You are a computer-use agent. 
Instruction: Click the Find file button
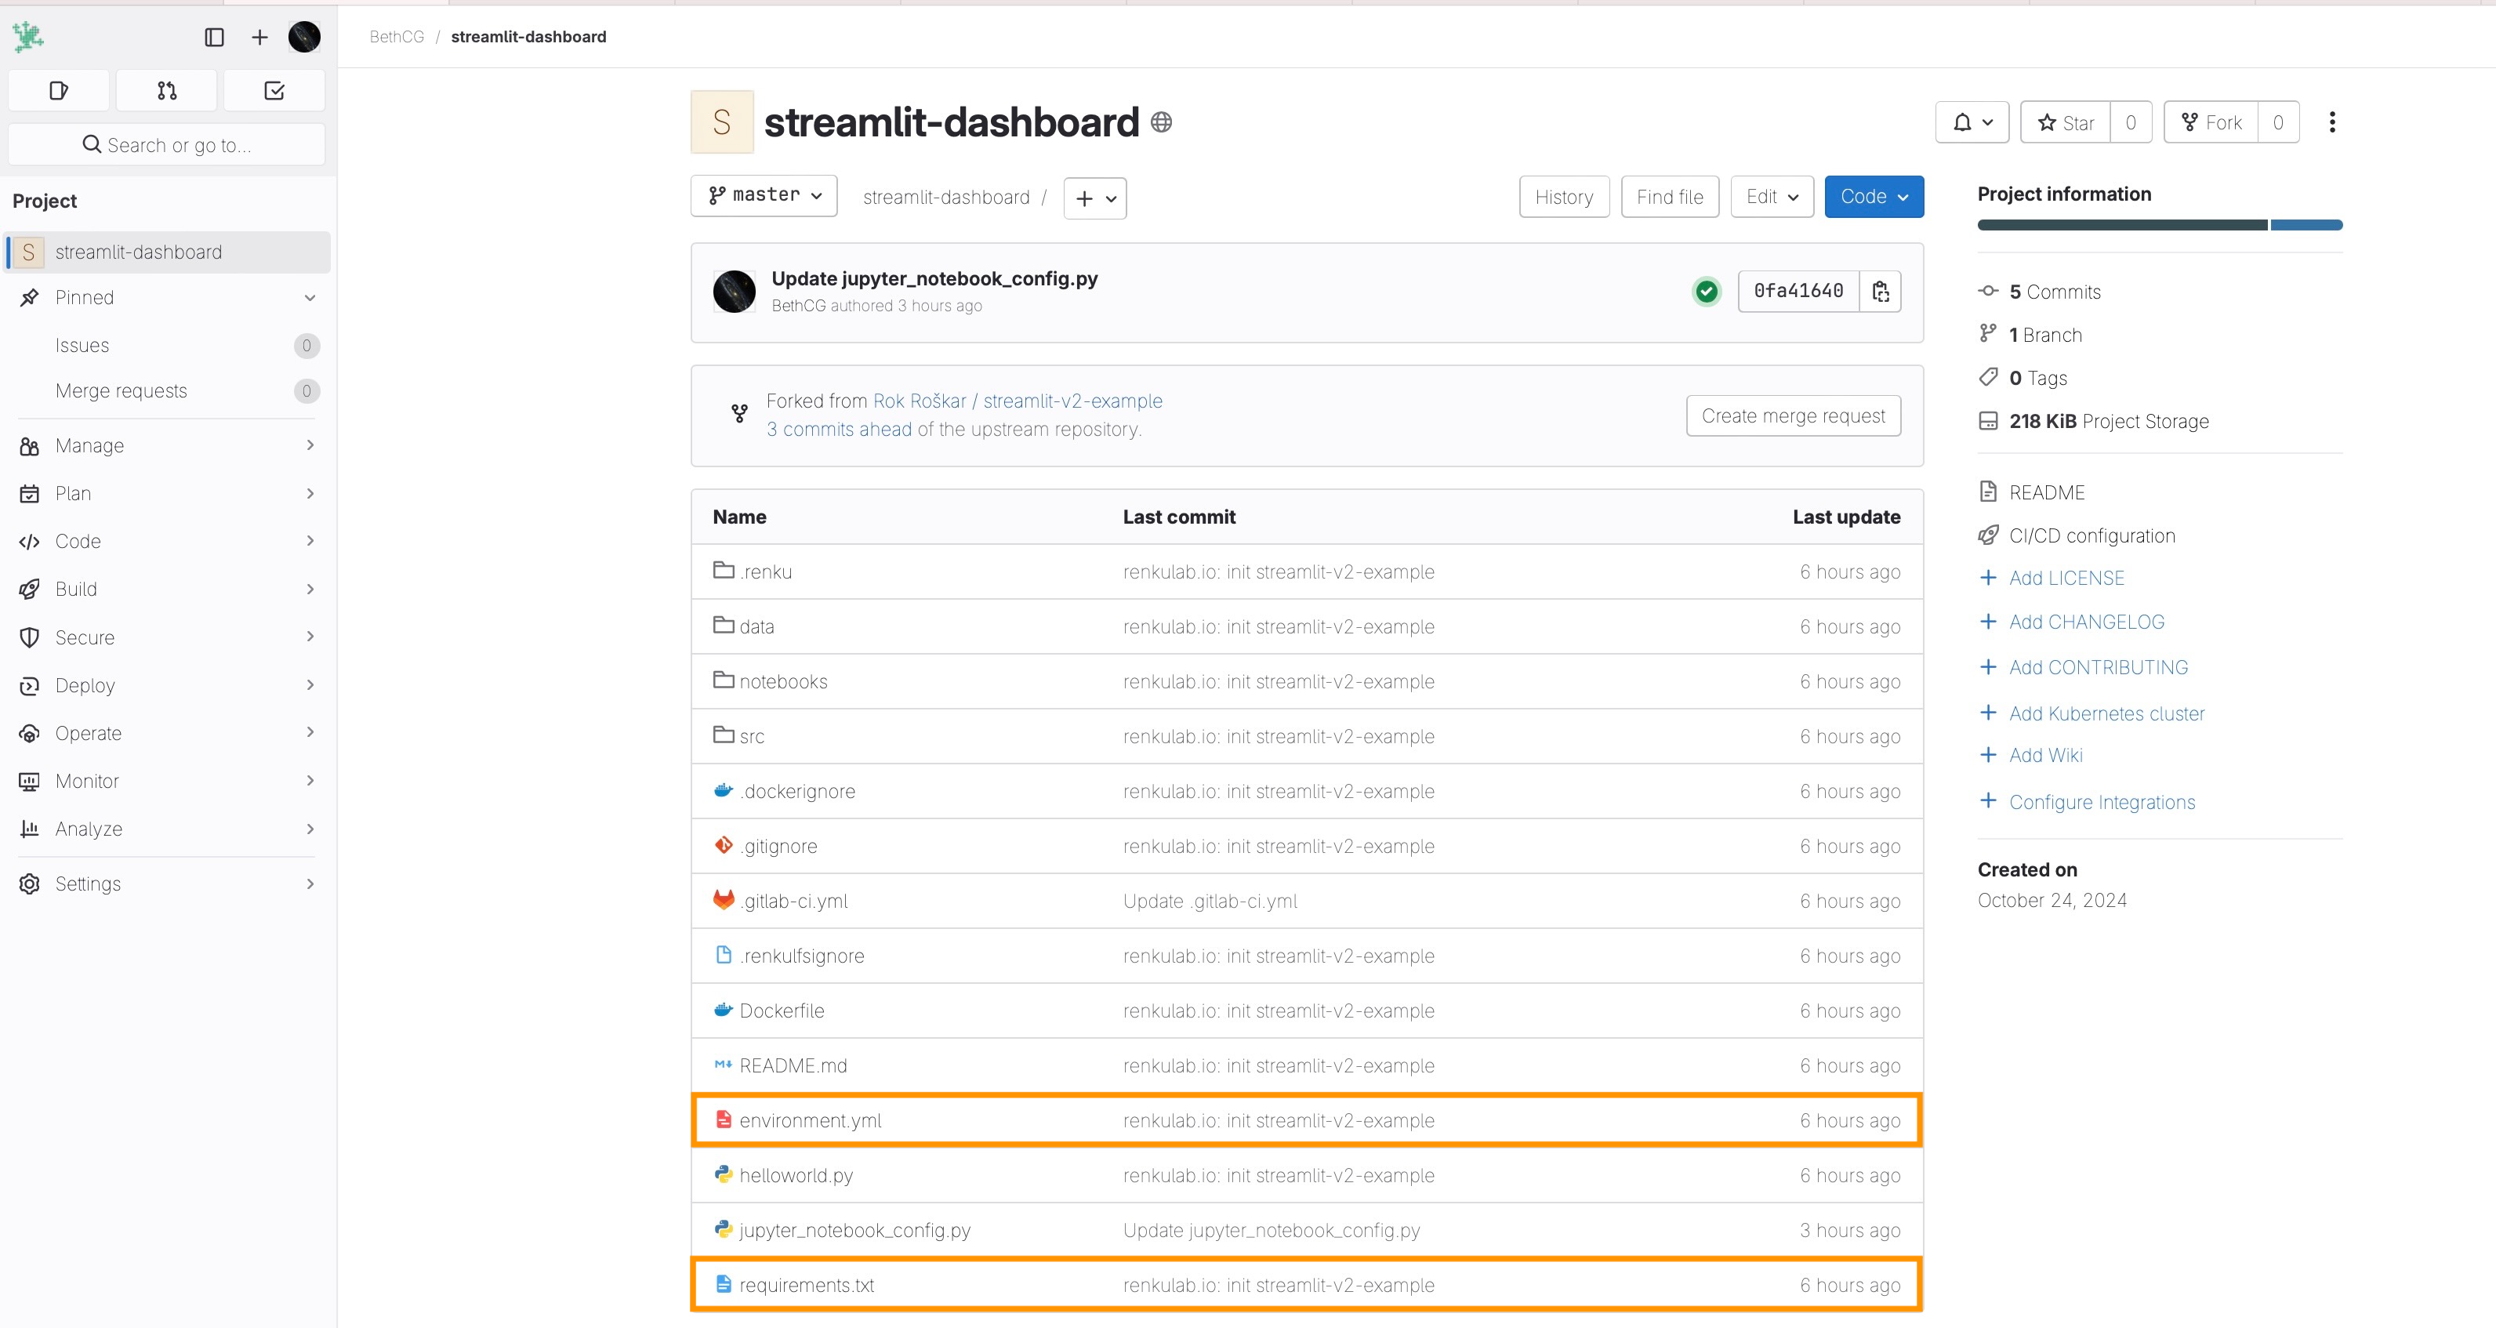pos(1670,197)
